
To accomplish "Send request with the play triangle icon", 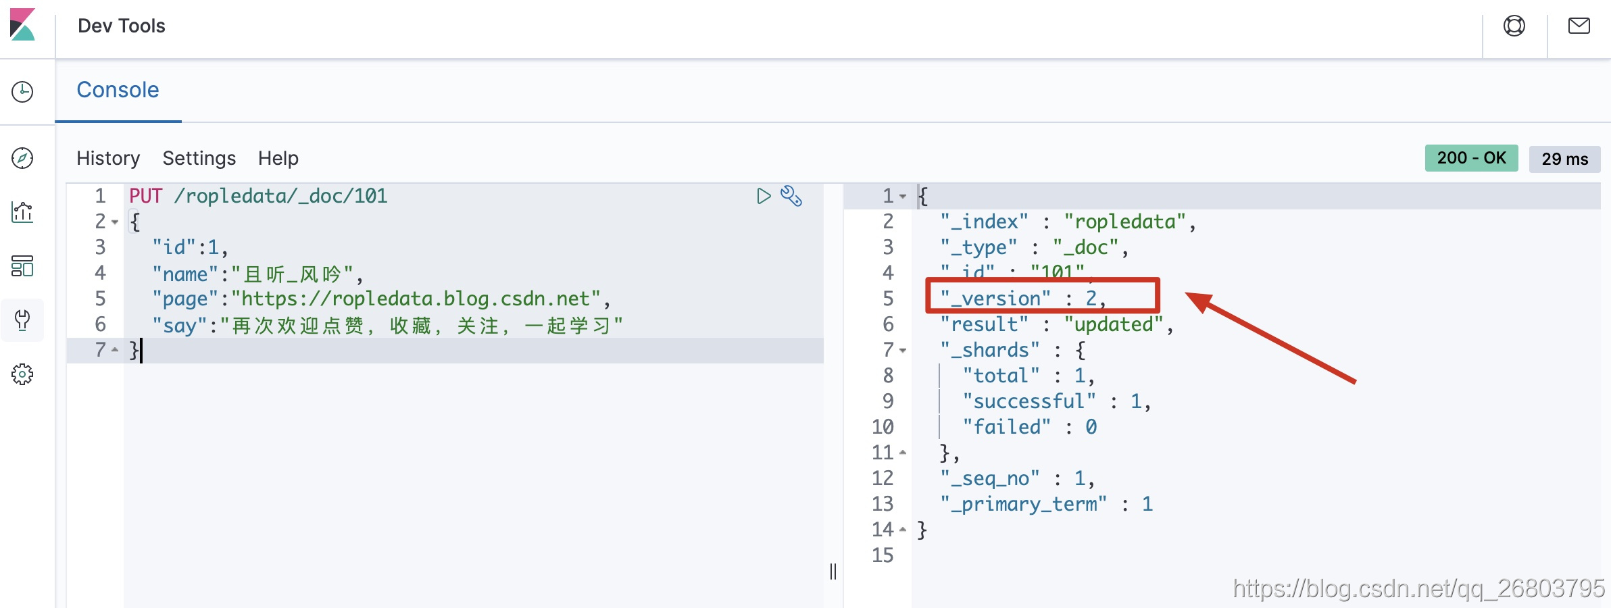I will click(764, 196).
